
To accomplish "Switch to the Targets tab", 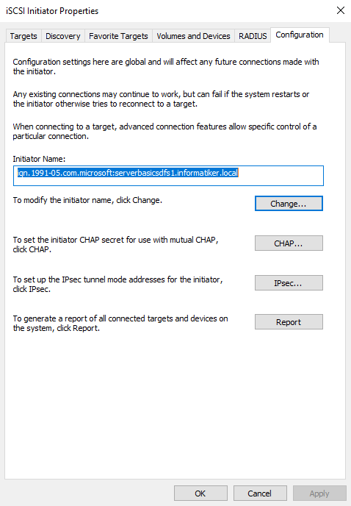I will coord(23,36).
